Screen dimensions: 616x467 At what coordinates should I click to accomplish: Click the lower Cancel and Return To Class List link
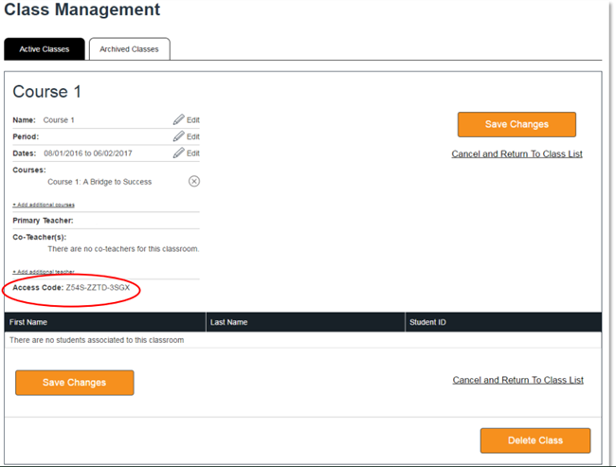tap(517, 380)
